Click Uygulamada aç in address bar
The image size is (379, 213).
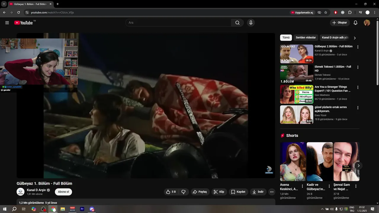302,12
